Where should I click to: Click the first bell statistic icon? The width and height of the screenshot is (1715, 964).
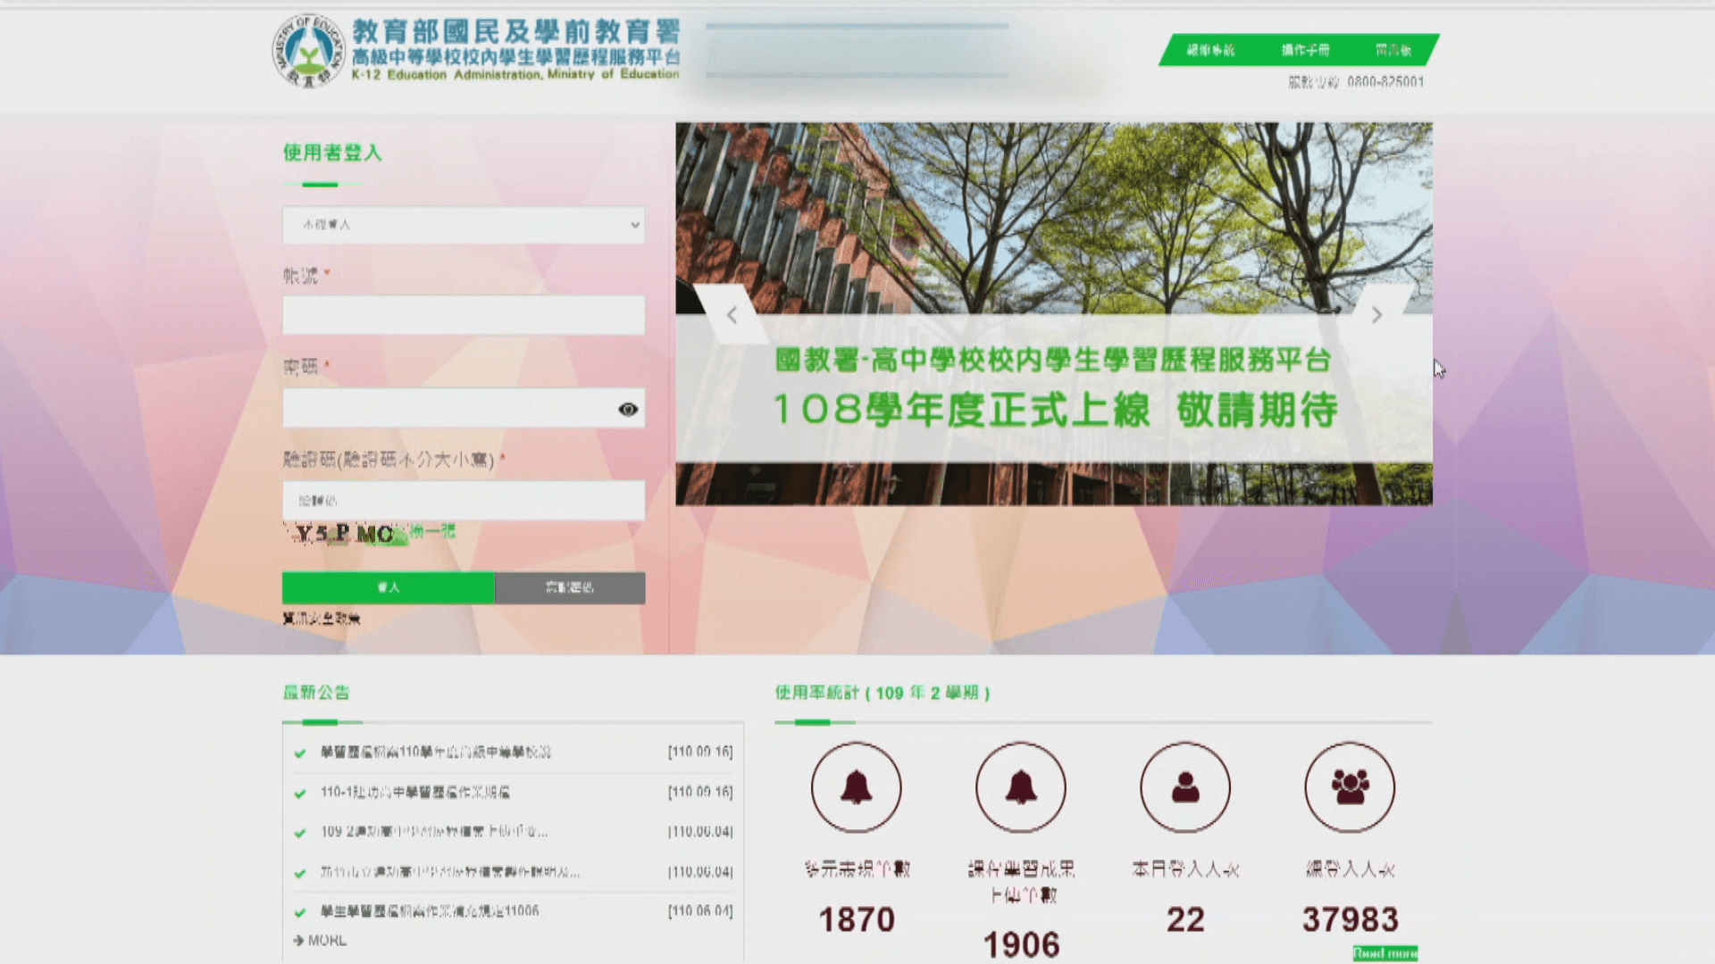pyautogui.click(x=856, y=787)
